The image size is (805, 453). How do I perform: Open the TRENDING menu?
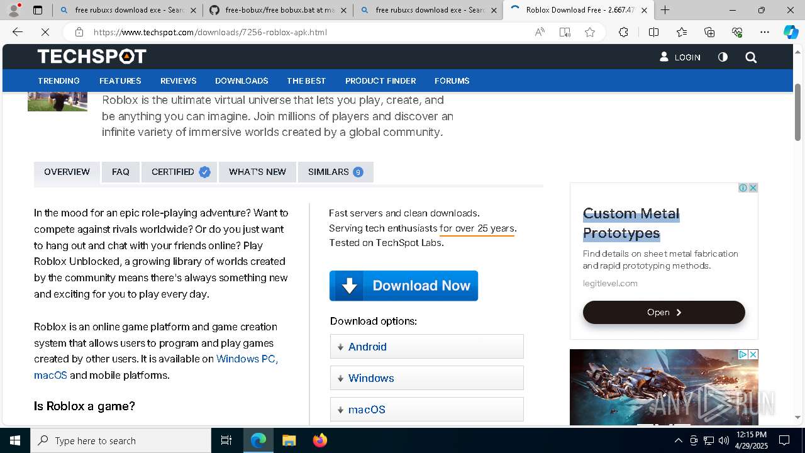tap(58, 81)
